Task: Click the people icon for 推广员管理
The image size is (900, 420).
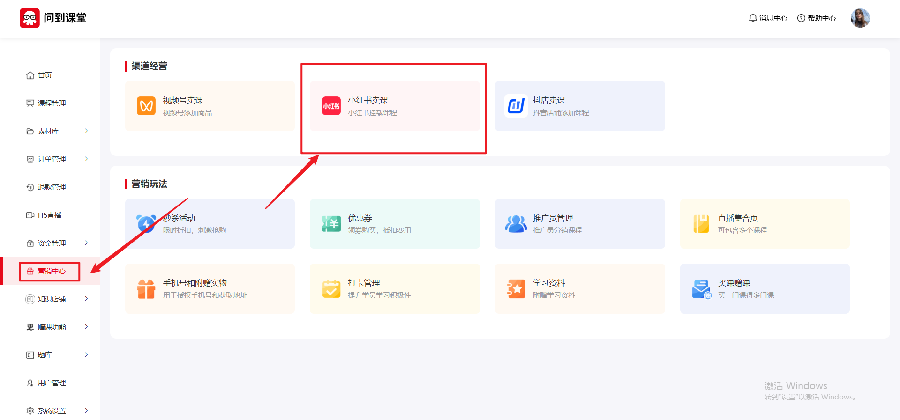Action: pyautogui.click(x=516, y=224)
